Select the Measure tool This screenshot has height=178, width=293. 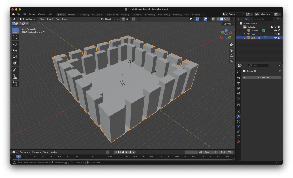[15, 77]
